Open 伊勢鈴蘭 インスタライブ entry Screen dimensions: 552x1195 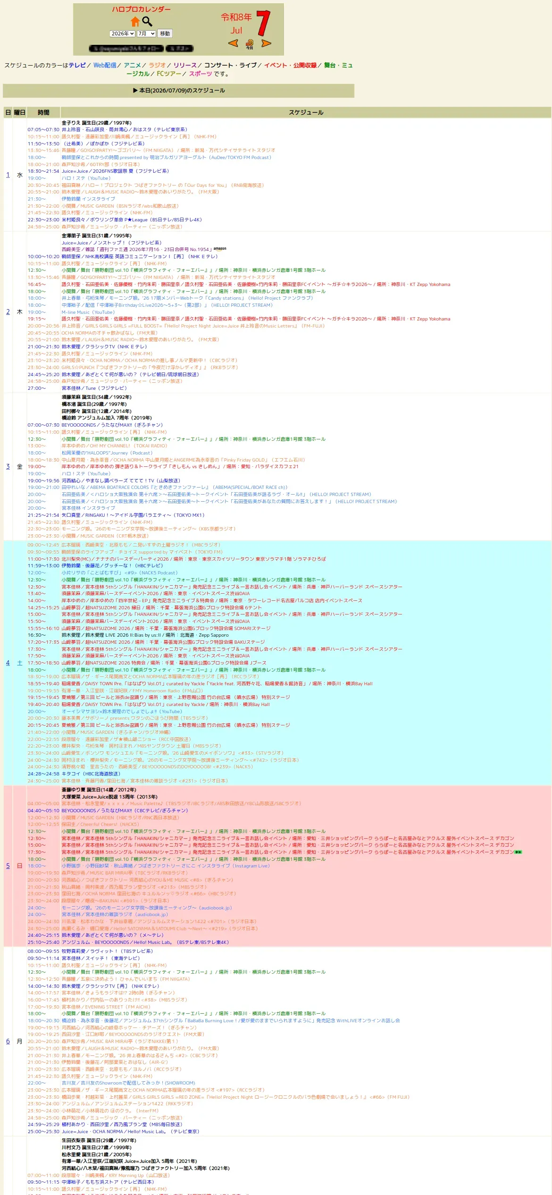click(x=88, y=199)
